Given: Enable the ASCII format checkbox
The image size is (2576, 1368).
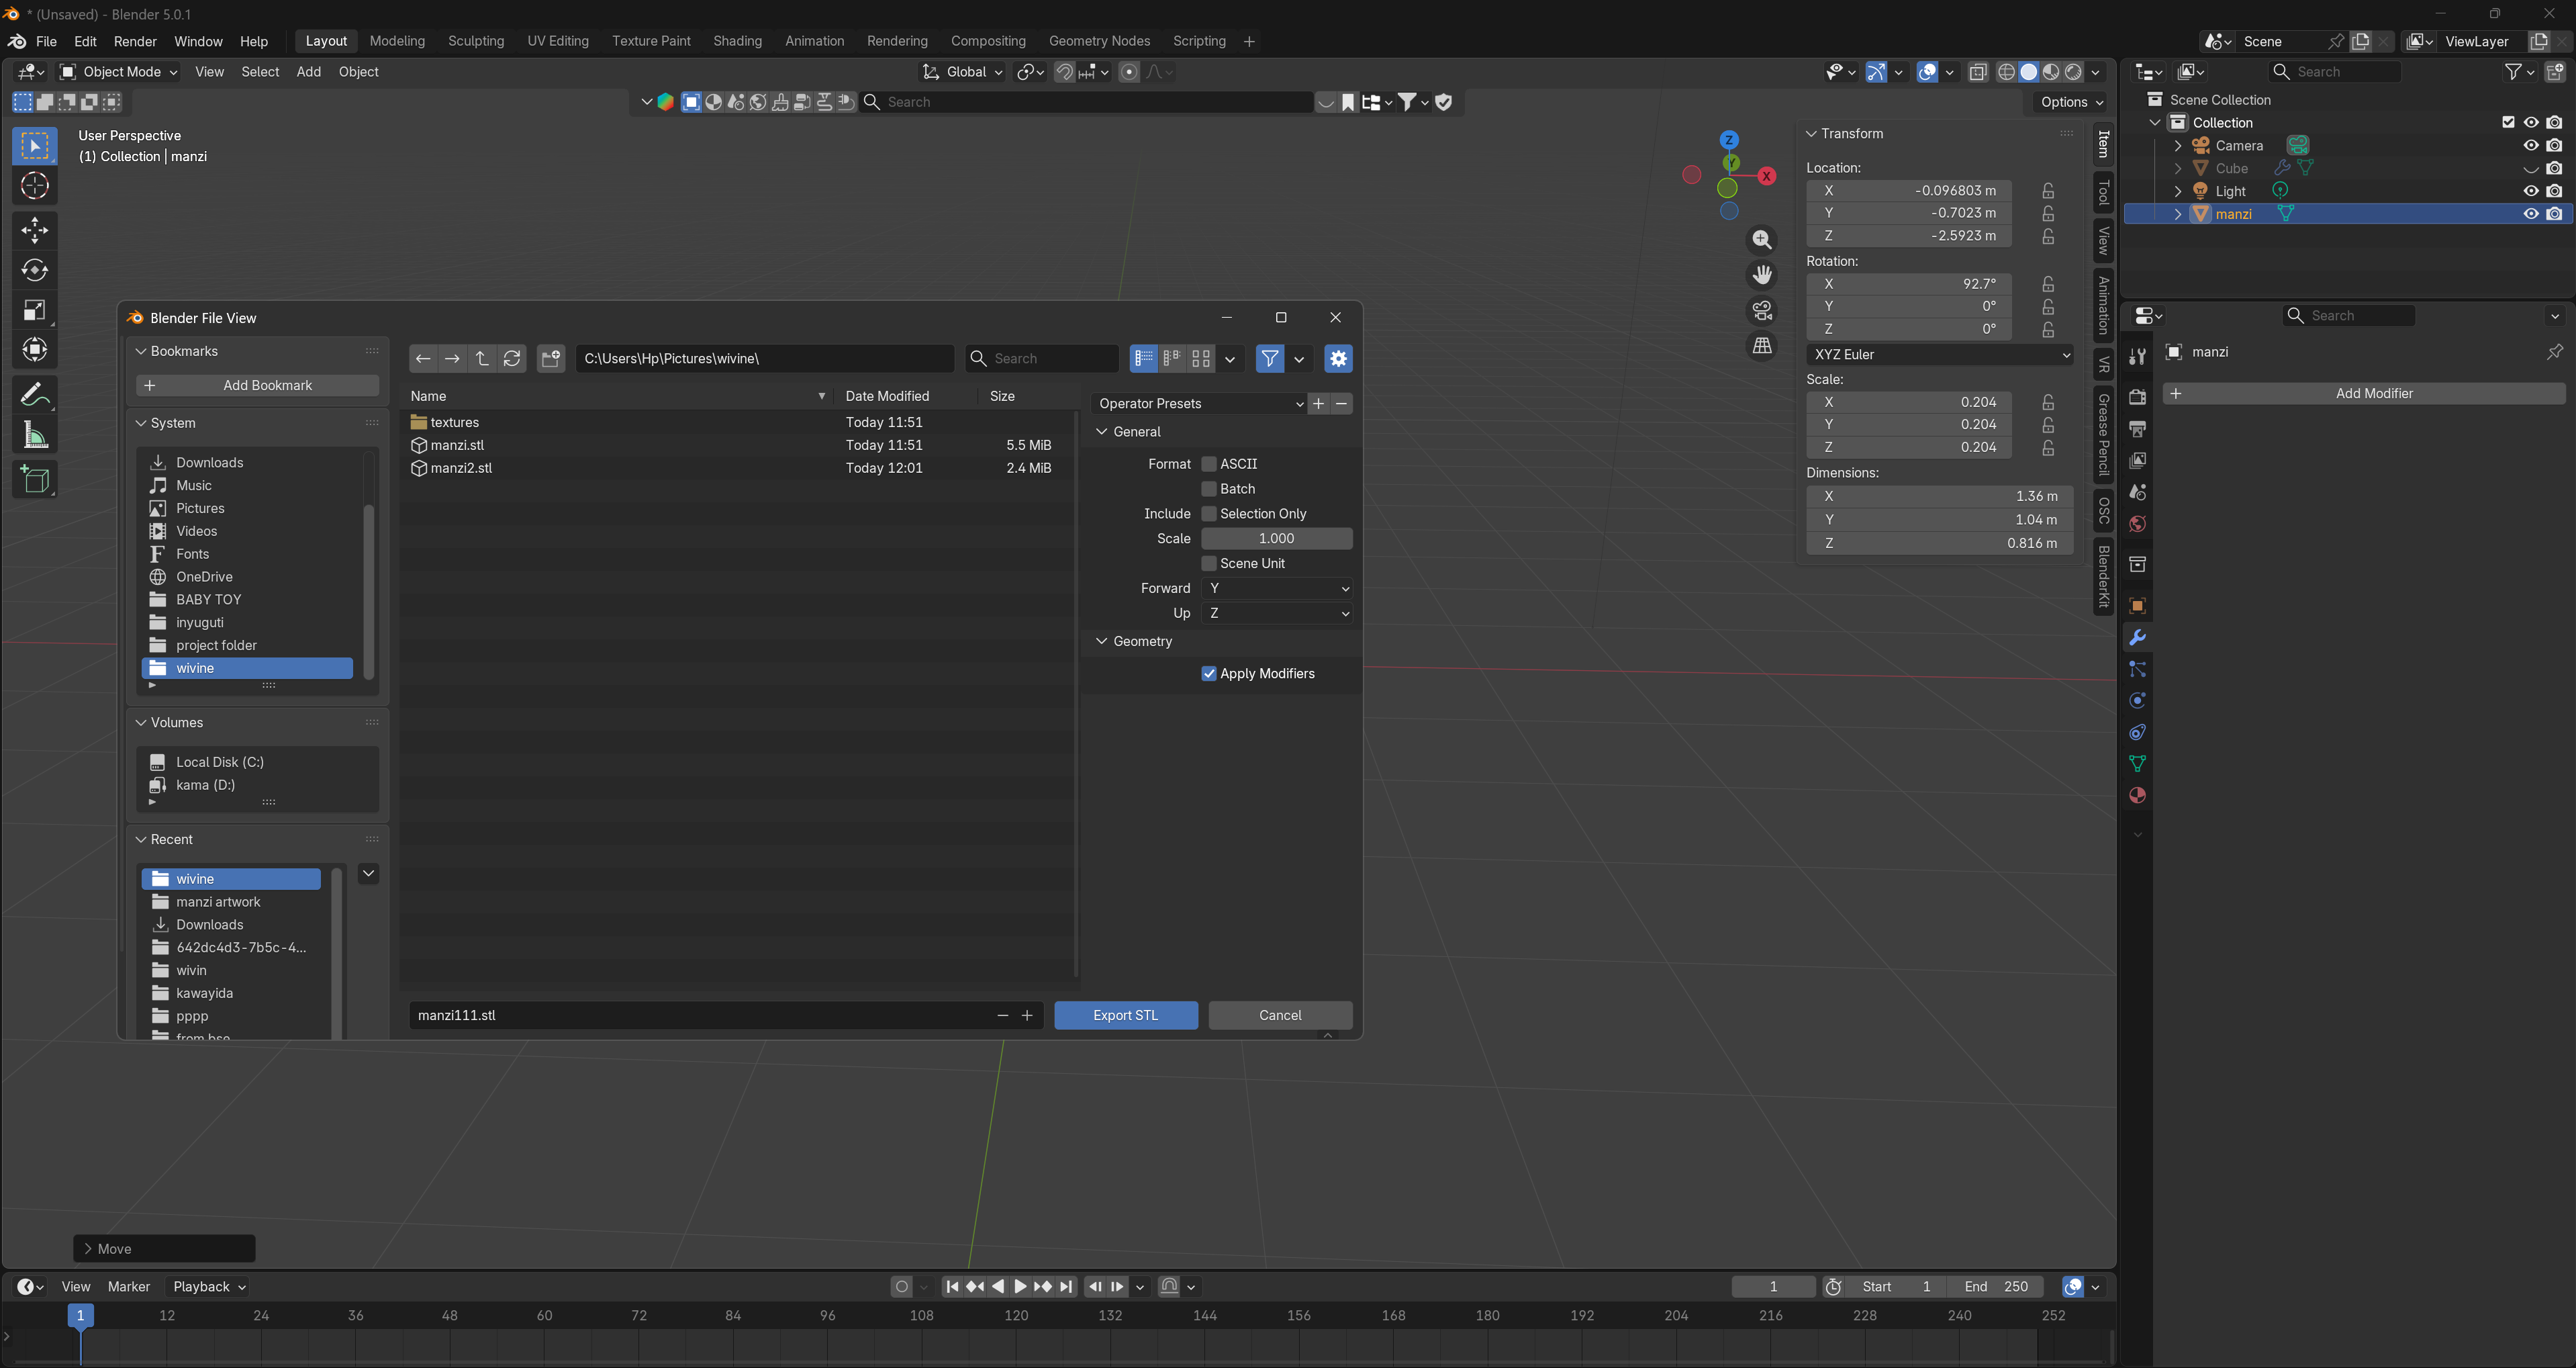Looking at the screenshot, I should click(x=1209, y=464).
